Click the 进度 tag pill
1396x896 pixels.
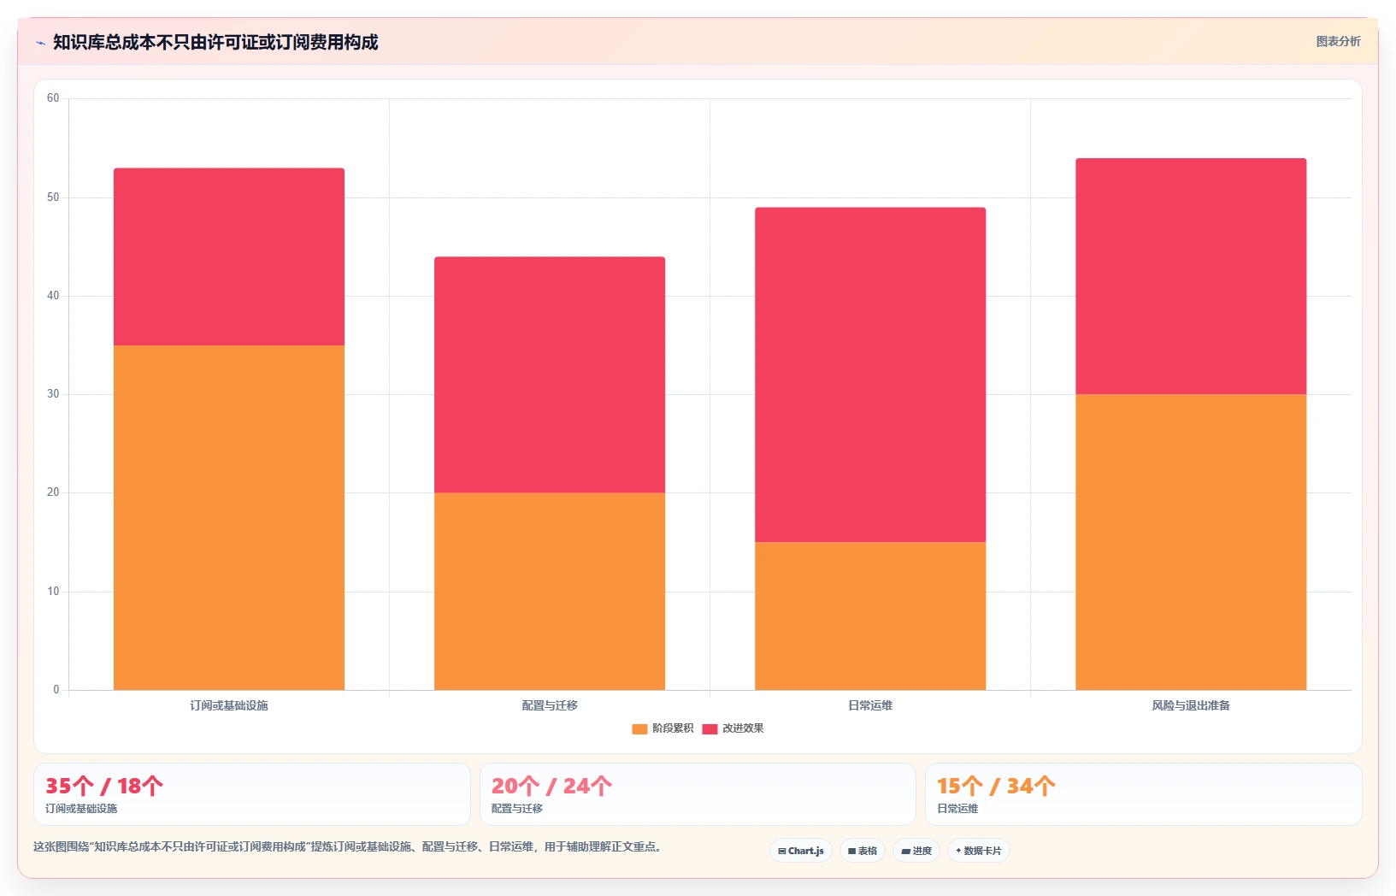916,851
